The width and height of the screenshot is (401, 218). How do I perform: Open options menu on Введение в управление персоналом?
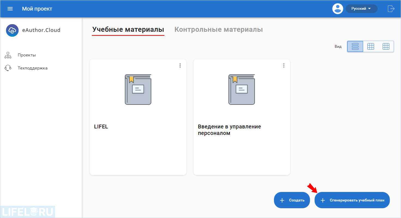pyautogui.click(x=284, y=65)
